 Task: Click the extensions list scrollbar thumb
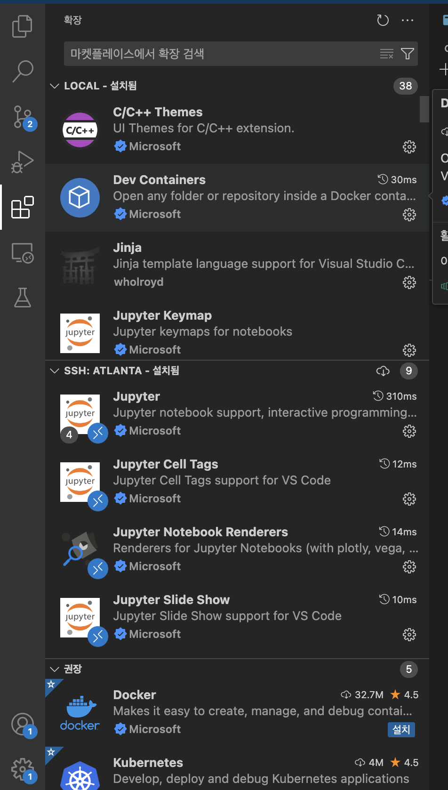[424, 109]
